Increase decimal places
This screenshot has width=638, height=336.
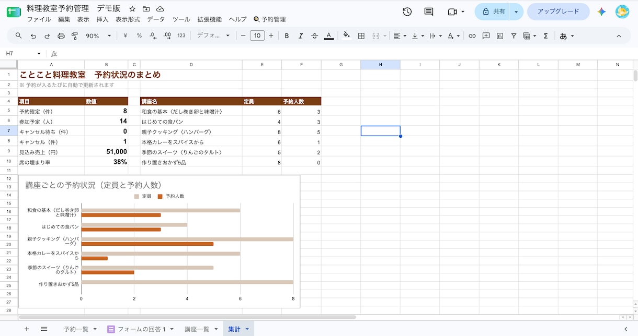(167, 36)
